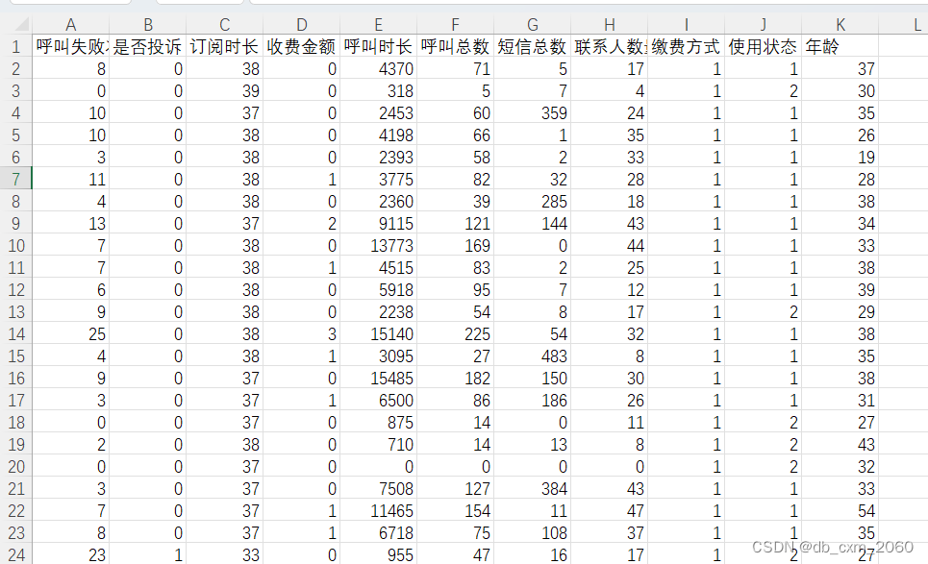This screenshot has height=564, width=928.
Task: Select cell with value 955
Action: (x=378, y=554)
